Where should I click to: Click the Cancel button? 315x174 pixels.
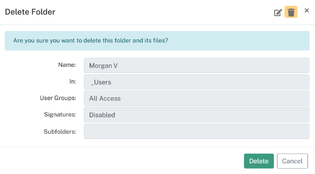(x=292, y=161)
